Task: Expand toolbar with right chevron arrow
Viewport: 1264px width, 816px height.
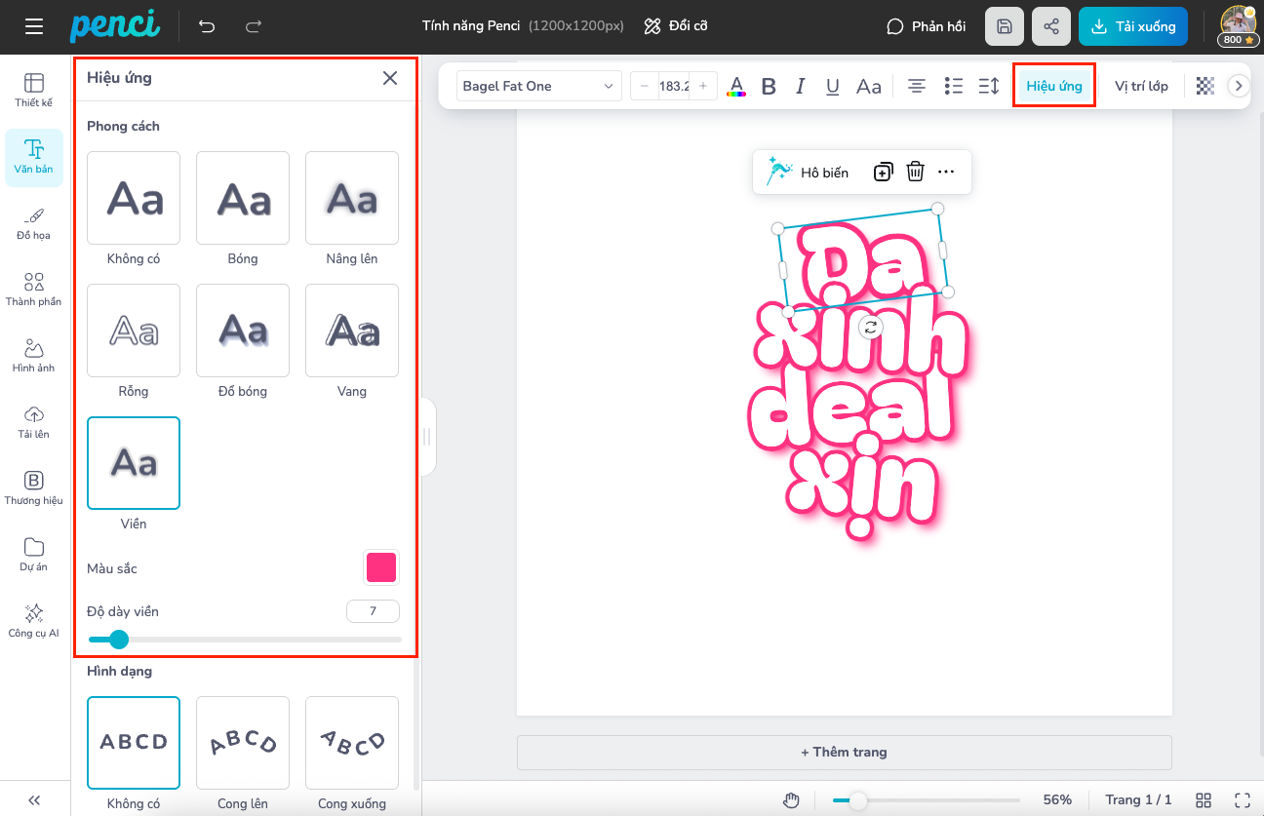Action: [x=1239, y=86]
